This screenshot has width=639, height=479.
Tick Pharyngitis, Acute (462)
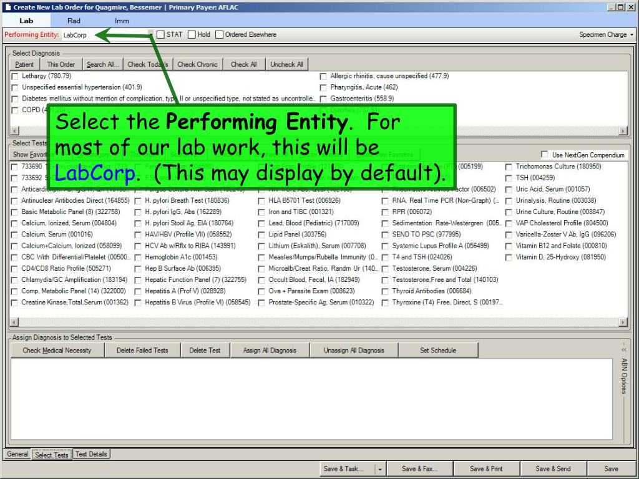323,87
